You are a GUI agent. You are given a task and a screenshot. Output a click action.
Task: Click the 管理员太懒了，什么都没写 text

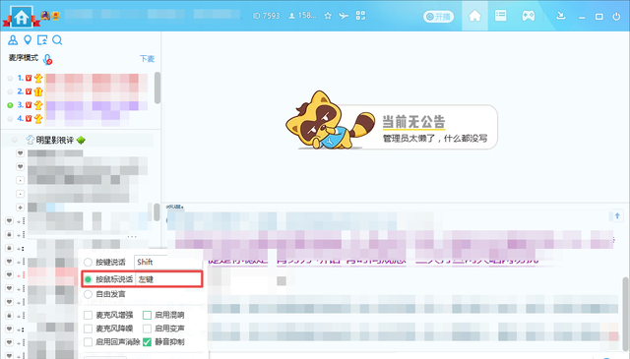pos(435,139)
